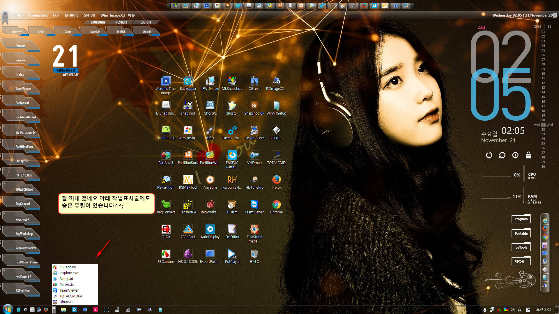Click the Q-Dir tab button at top left
The height and width of the screenshot is (314, 559).
pos(41,31)
